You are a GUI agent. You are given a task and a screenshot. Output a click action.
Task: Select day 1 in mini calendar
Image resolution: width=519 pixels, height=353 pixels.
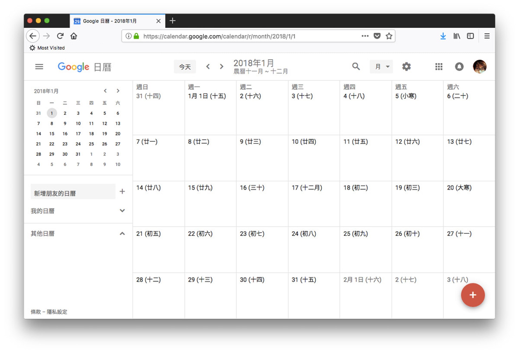(52, 113)
